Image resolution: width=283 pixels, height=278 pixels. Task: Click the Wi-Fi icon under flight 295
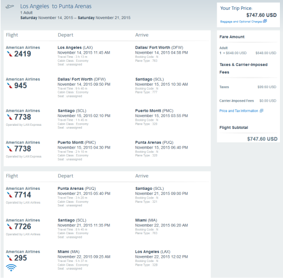[x=11, y=268]
